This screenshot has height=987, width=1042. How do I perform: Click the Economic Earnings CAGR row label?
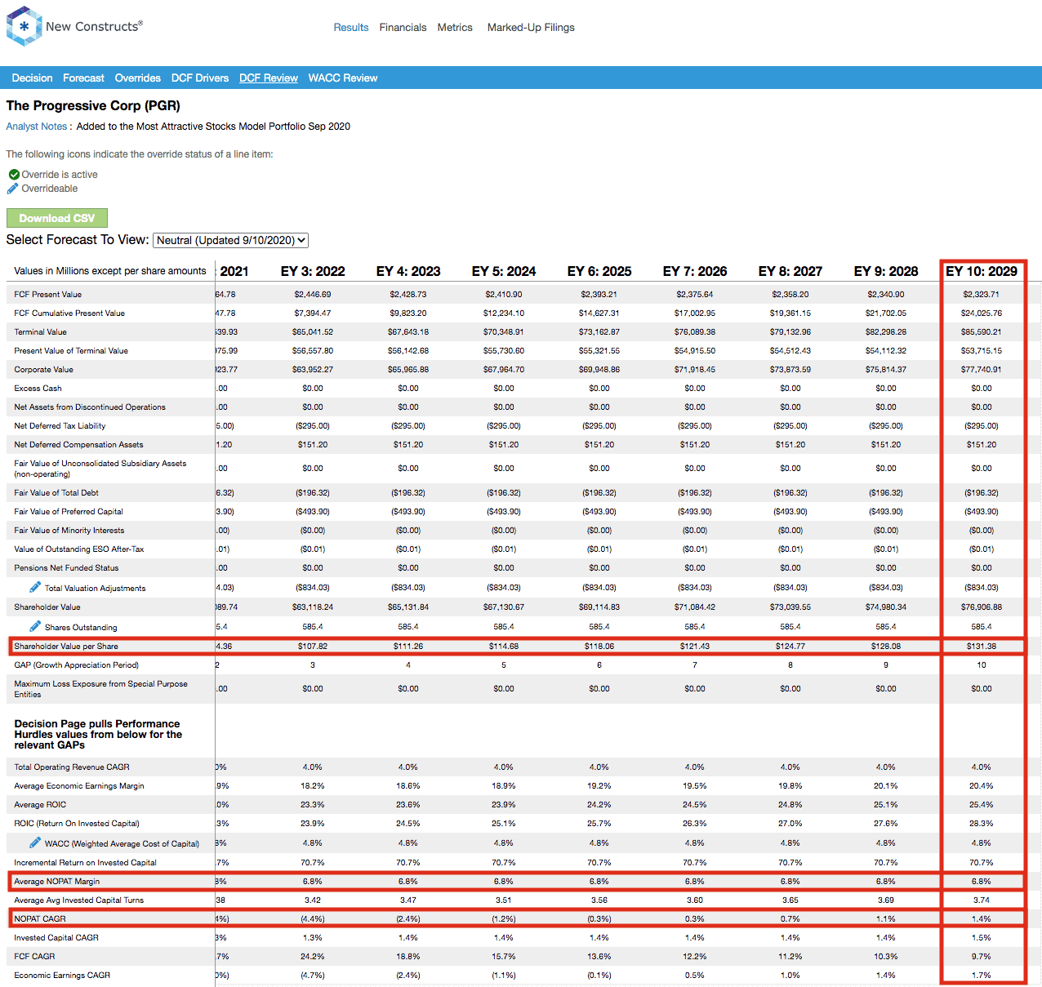pyautogui.click(x=62, y=975)
